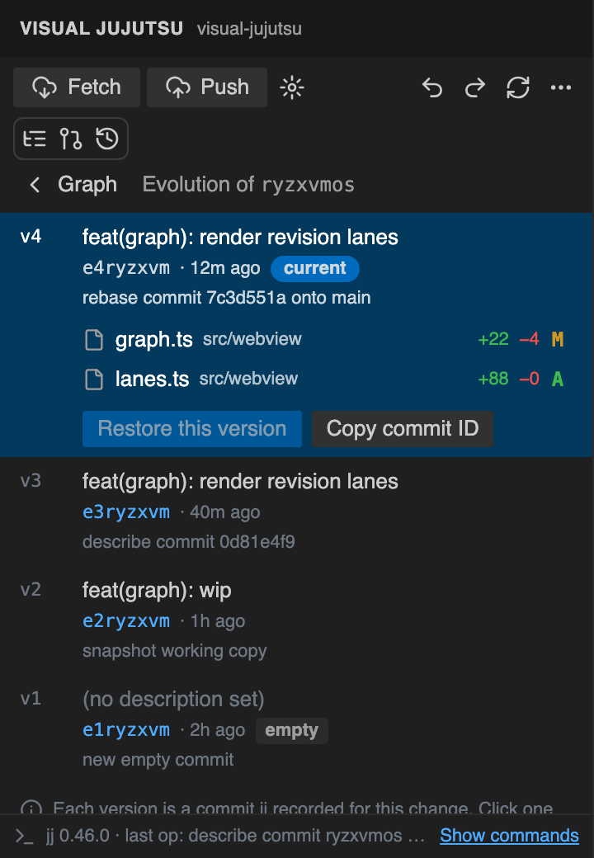
Task: Click rebase commit 7c3d551a onto main text
Action: pos(226,298)
